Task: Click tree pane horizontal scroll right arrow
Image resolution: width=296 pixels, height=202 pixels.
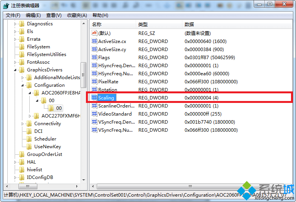Action: click(x=77, y=186)
